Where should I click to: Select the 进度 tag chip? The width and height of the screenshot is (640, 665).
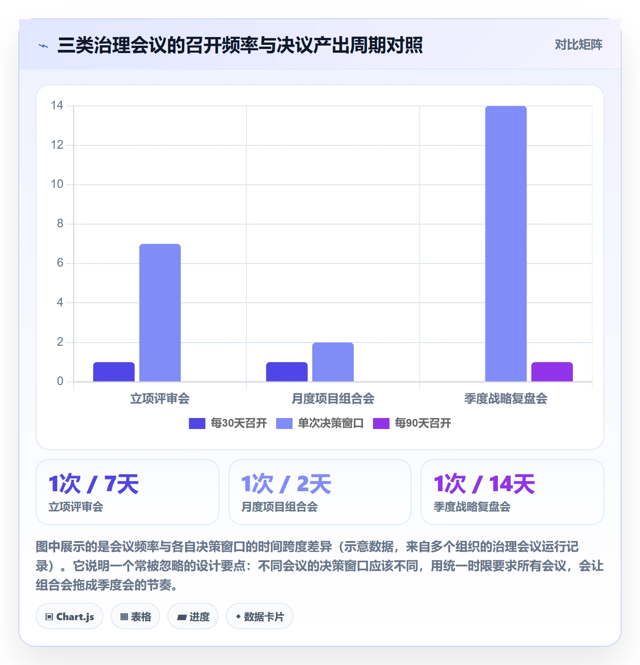click(193, 617)
